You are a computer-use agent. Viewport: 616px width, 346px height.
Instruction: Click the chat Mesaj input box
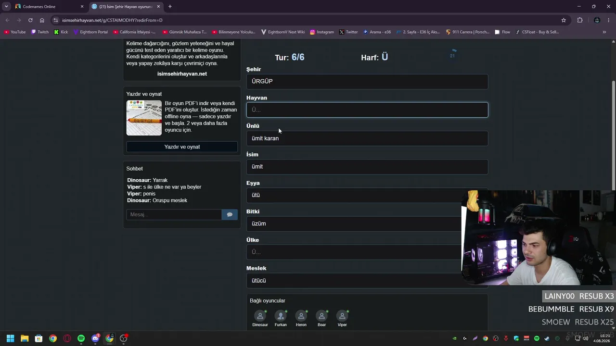click(x=174, y=214)
